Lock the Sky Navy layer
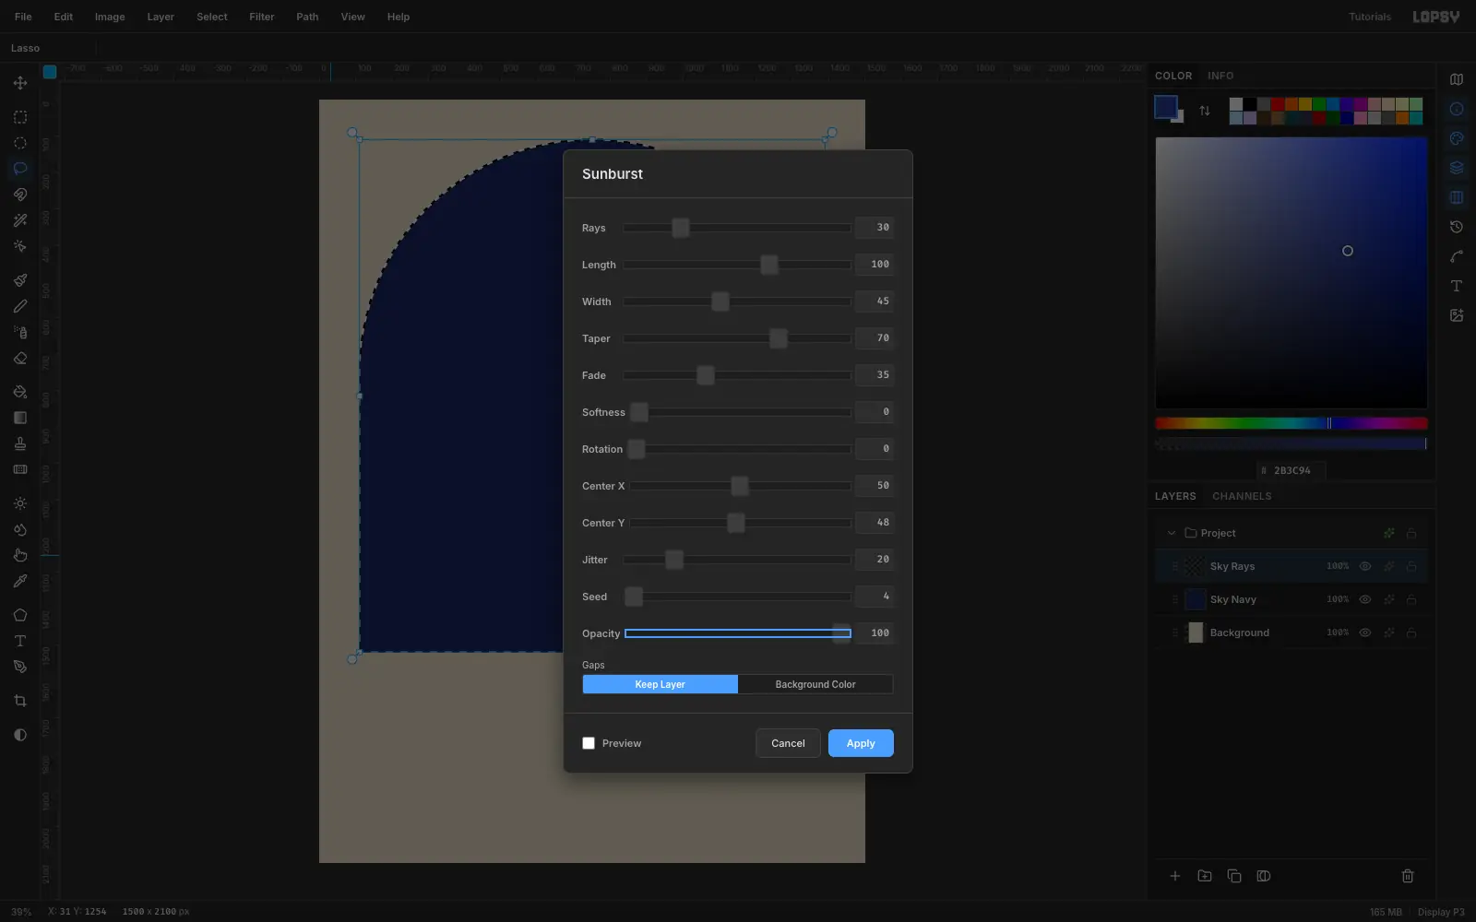The image size is (1476, 922). (x=1411, y=599)
